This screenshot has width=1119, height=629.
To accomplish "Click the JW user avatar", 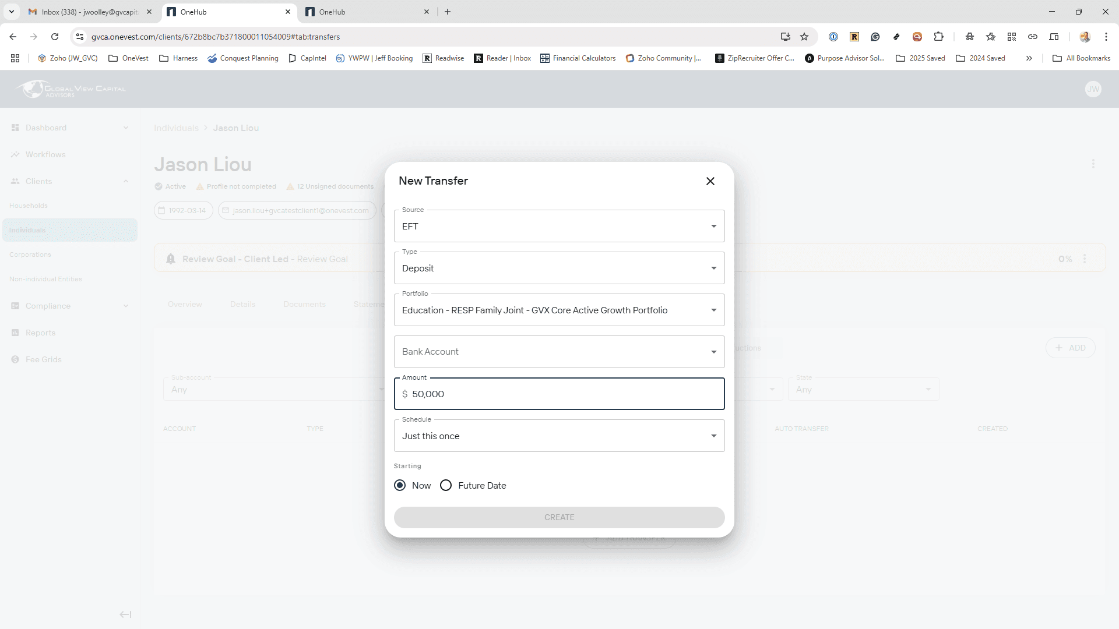I will (1093, 89).
